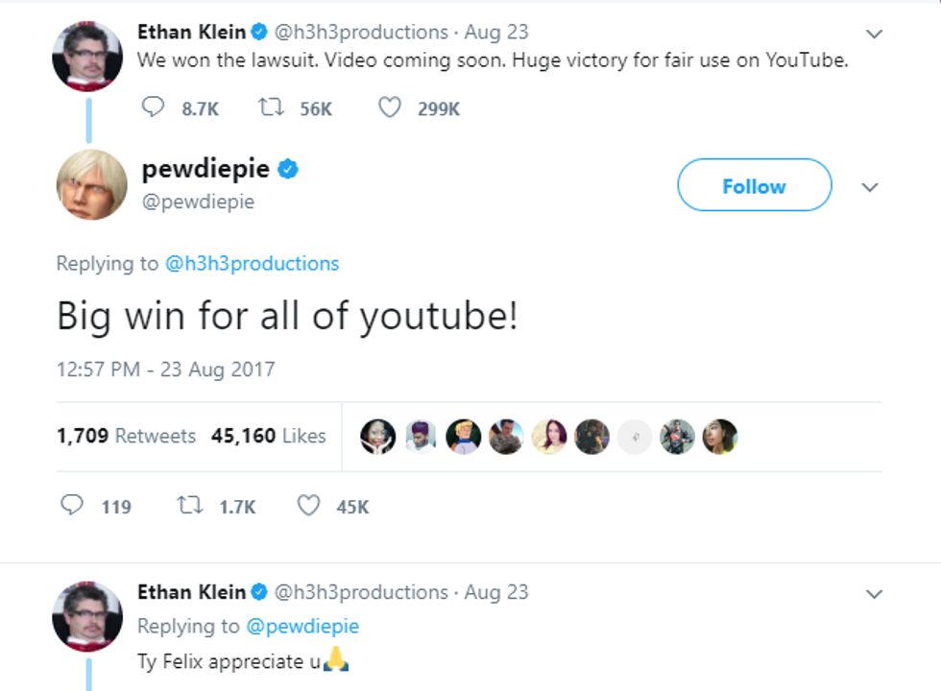This screenshot has height=691, width=941.
Task: Open dropdown chevron beside Follow button
Action: (870, 187)
